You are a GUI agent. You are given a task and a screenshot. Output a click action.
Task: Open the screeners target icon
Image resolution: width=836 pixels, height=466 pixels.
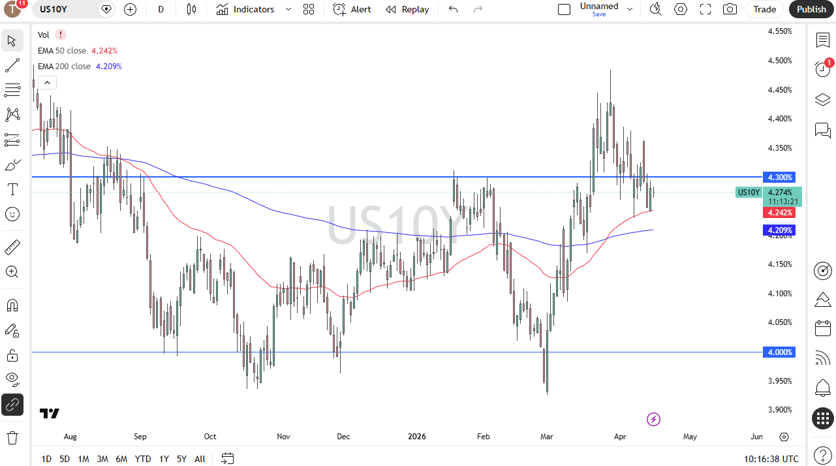(x=822, y=271)
